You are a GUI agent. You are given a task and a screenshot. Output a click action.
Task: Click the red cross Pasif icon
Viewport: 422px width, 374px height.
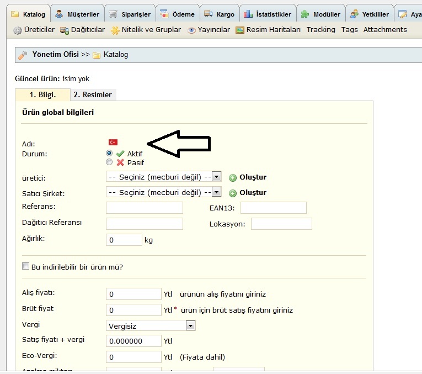click(120, 162)
